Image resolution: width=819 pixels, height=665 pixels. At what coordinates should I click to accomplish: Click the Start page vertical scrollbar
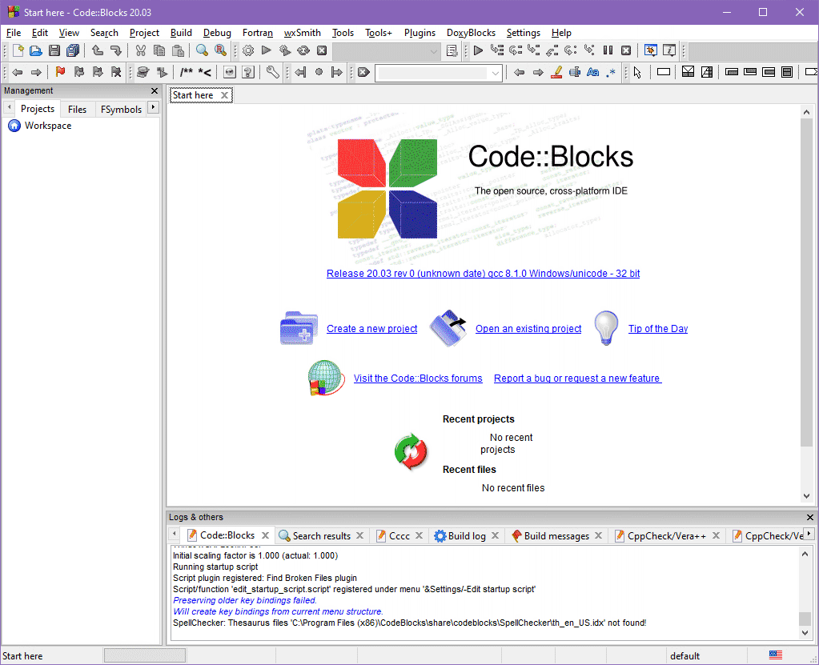[806, 280]
